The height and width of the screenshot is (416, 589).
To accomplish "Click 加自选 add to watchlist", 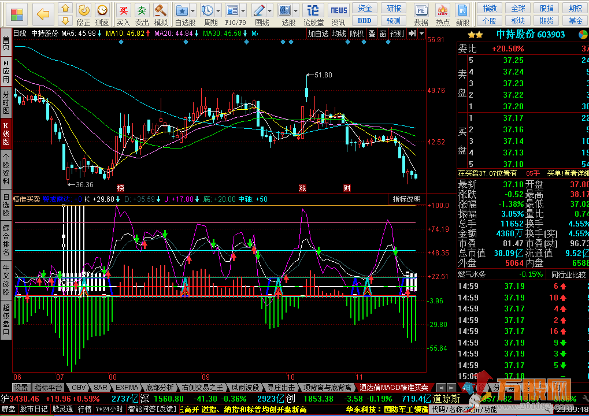I will click(x=318, y=34).
